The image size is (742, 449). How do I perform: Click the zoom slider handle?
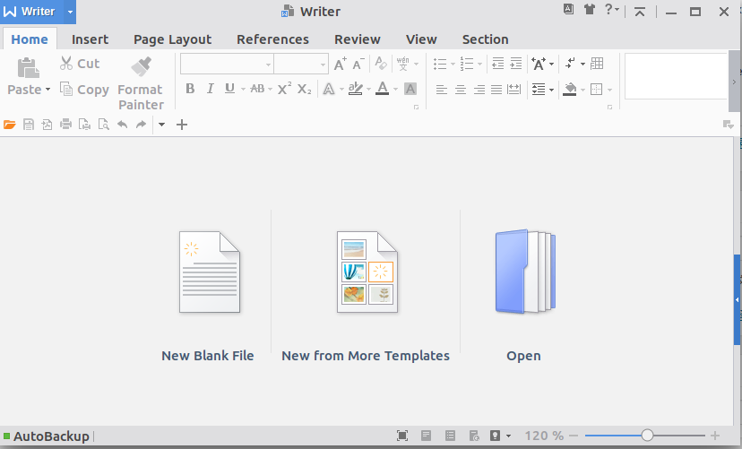647,436
